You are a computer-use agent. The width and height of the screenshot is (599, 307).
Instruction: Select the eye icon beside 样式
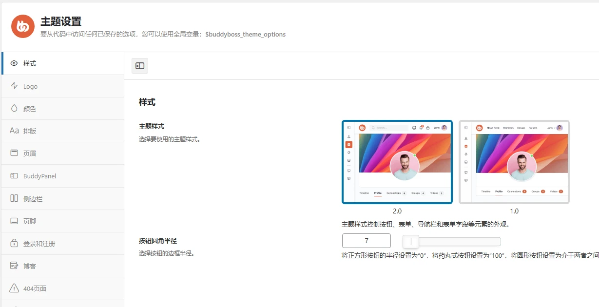[14, 63]
